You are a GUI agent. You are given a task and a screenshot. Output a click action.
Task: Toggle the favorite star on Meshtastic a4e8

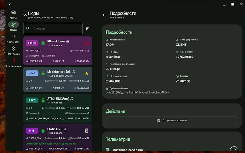86,73
